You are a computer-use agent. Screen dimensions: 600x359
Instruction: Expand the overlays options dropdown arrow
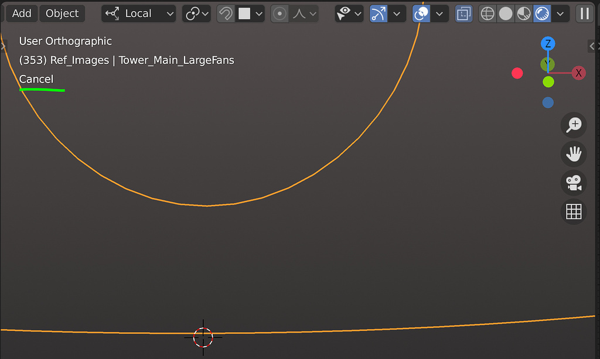(x=439, y=14)
